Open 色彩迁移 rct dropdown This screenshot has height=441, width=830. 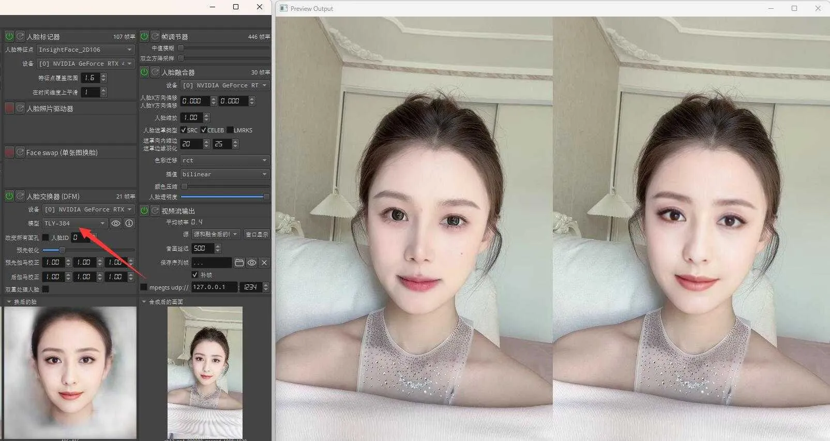pyautogui.click(x=225, y=160)
